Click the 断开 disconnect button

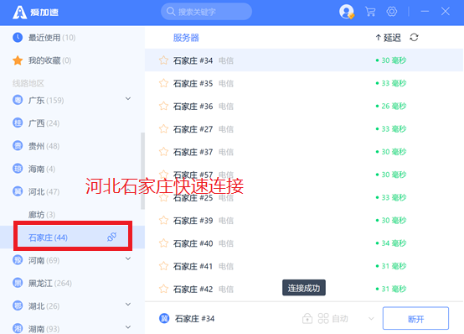[415, 318]
